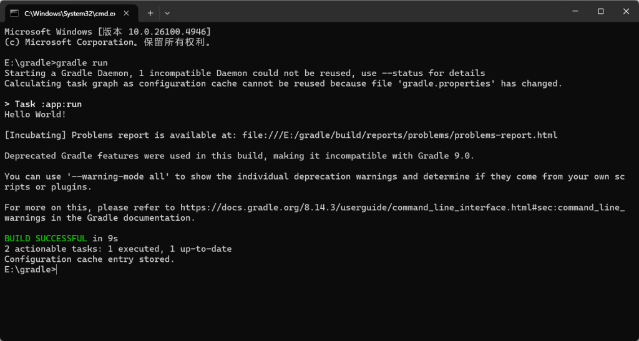Click the "2 actionable tasks" summary line

[x=118, y=249]
